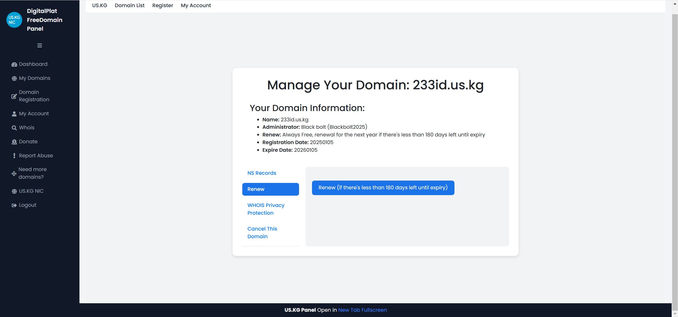The width and height of the screenshot is (678, 317).
Task: Click the Manage Your Domain heading
Action: point(376,85)
